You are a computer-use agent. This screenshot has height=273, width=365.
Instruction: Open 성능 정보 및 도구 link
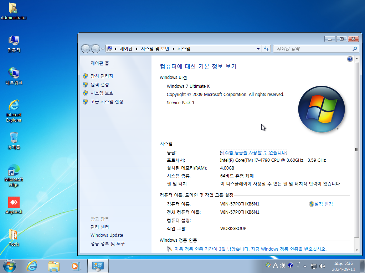tap(108, 243)
